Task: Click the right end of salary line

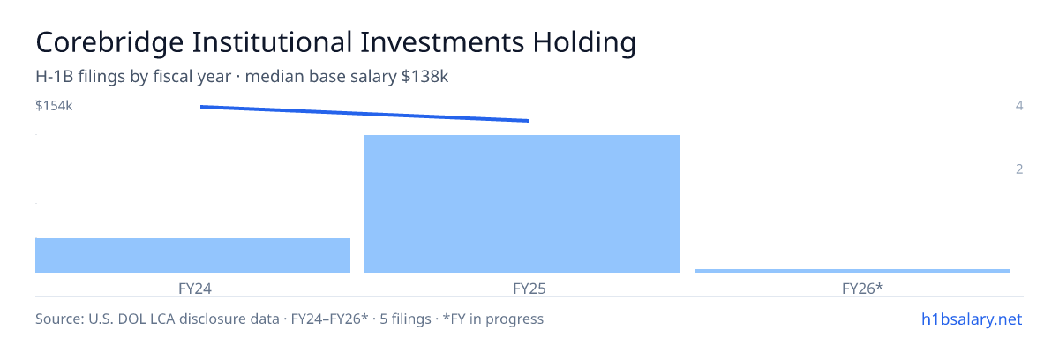Action: click(x=528, y=121)
